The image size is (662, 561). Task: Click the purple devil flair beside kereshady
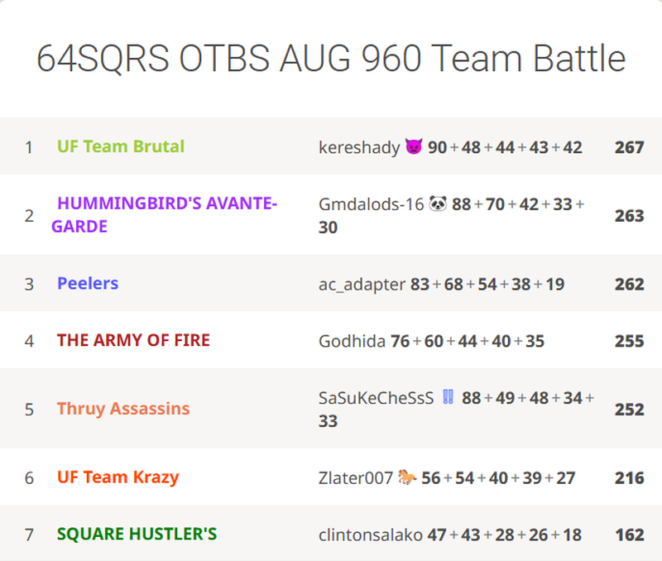coord(414,147)
